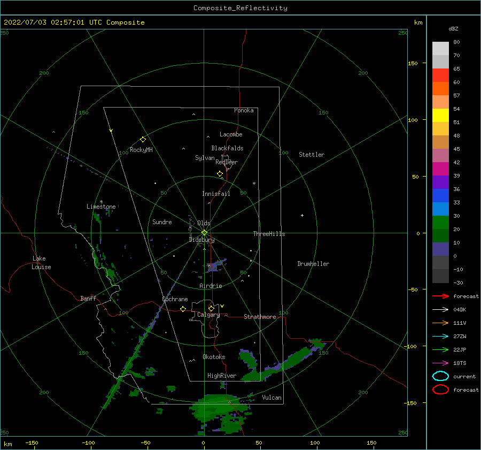Click the Vulcan label

tap(272, 398)
